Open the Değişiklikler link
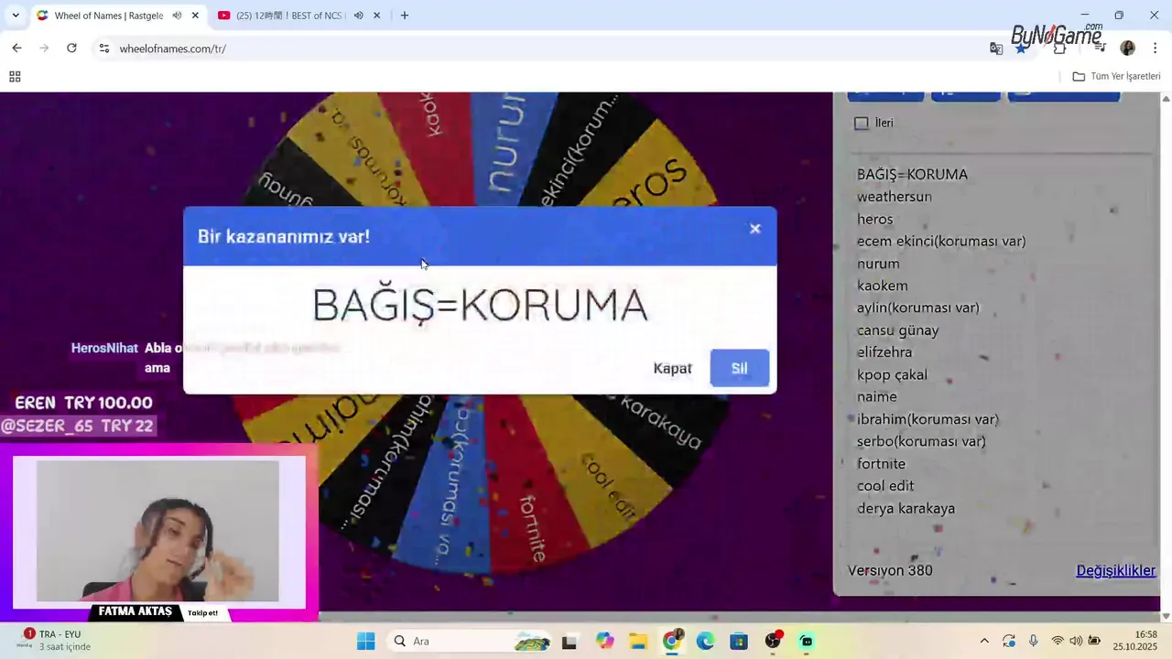Image resolution: width=1172 pixels, height=659 pixels. point(1115,570)
